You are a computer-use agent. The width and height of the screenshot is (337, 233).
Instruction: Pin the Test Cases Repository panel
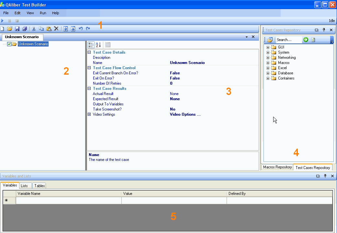click(x=324, y=30)
